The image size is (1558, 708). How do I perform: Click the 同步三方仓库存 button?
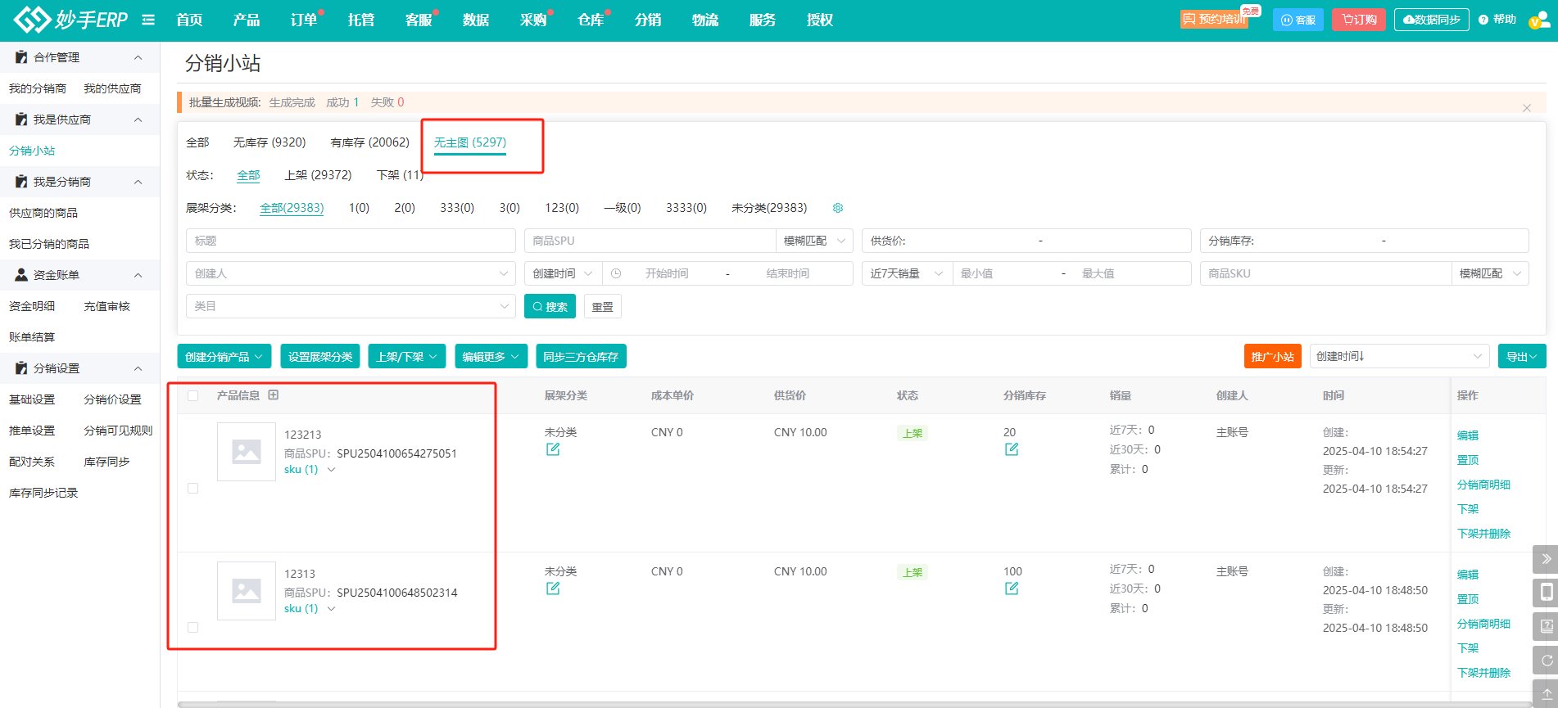581,356
